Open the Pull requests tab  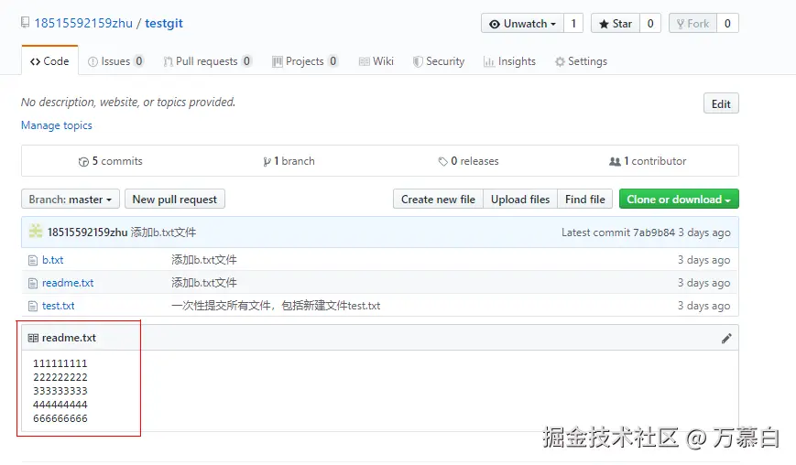pyautogui.click(x=207, y=61)
